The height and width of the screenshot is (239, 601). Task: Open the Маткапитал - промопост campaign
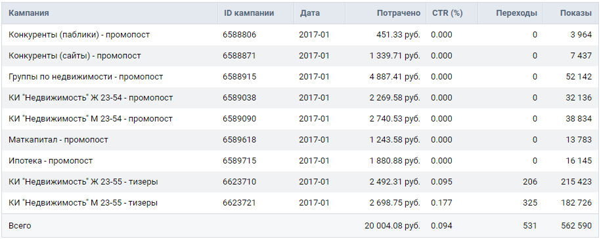[x=58, y=141]
